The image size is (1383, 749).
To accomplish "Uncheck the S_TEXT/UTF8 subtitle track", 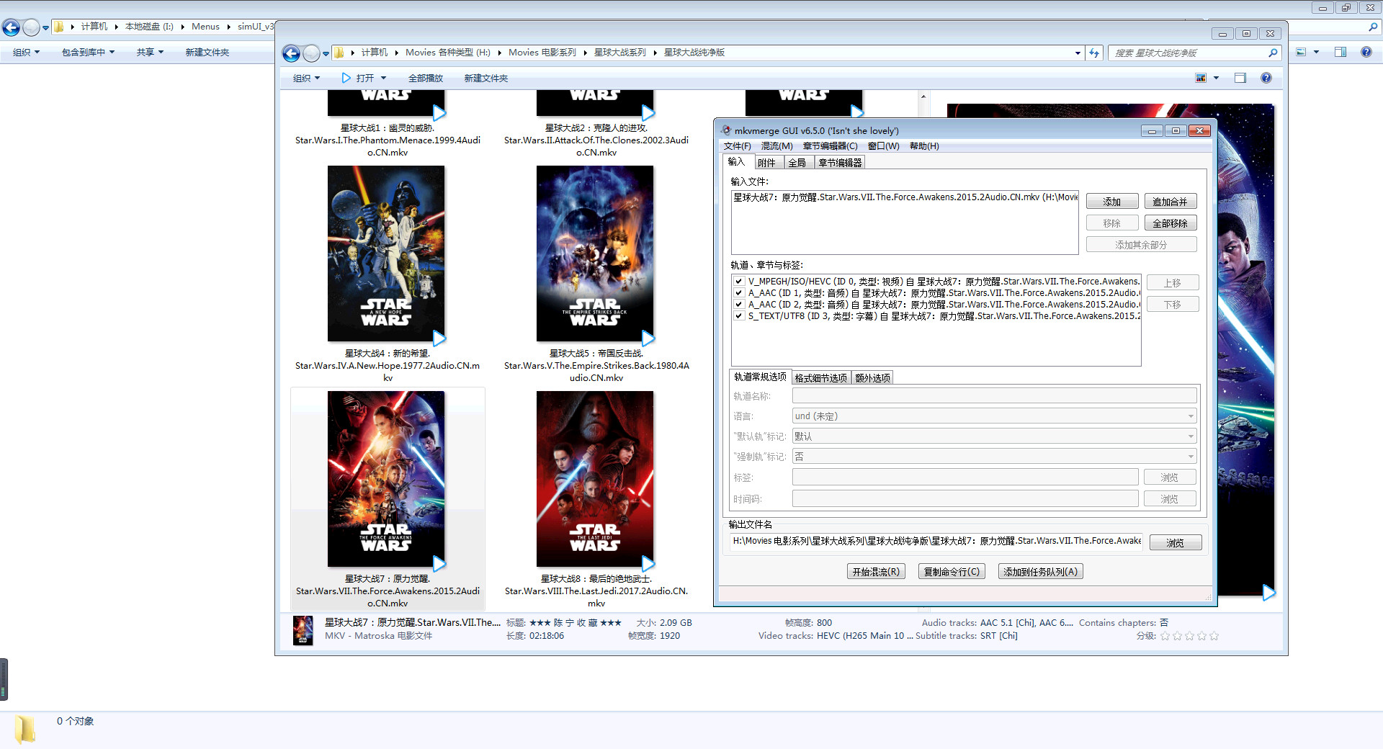I will pos(738,316).
